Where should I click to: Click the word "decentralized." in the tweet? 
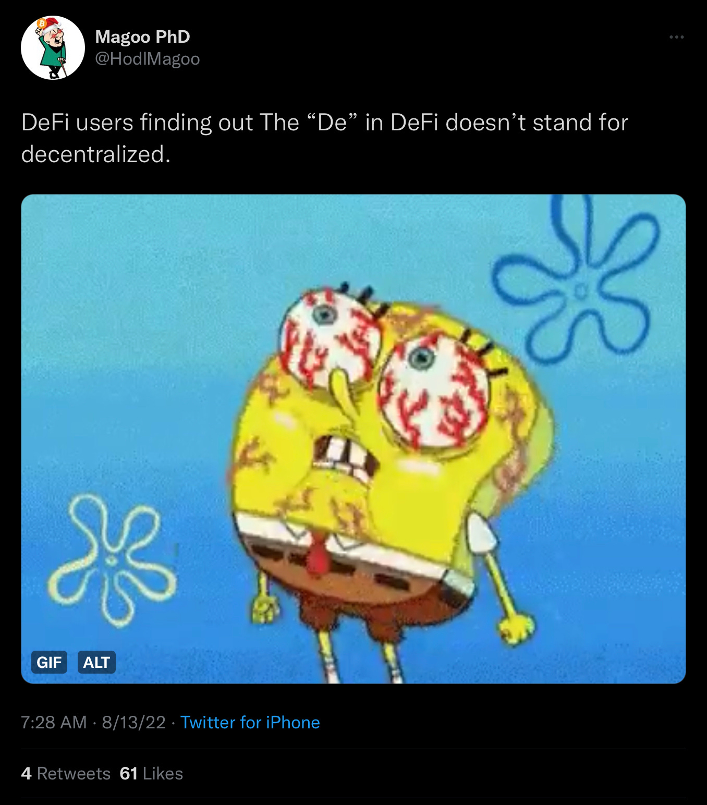96,154
